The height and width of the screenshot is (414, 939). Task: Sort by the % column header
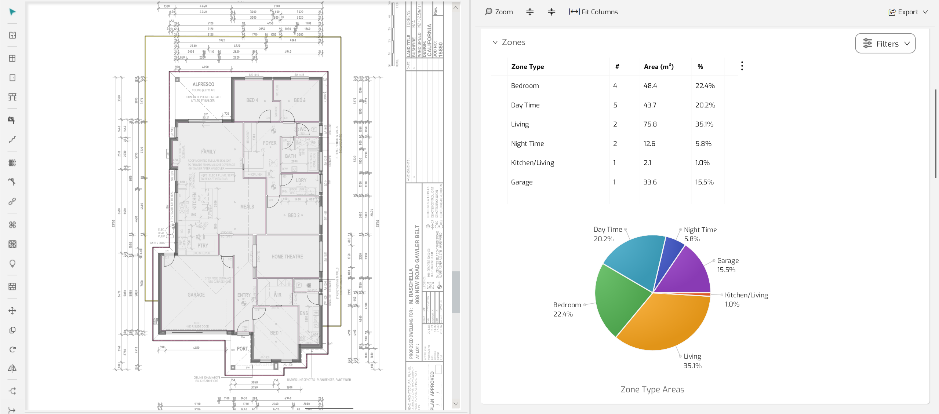700,67
